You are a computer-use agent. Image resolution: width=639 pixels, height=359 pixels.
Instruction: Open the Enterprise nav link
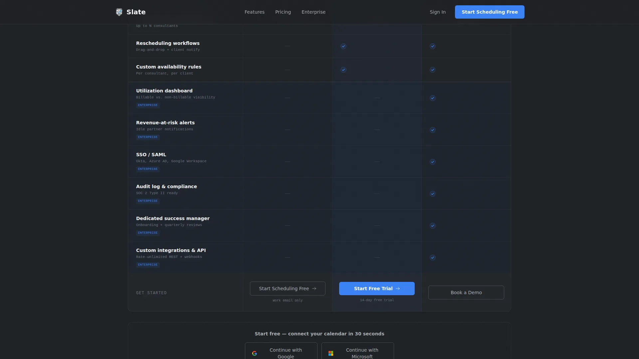[313, 12]
